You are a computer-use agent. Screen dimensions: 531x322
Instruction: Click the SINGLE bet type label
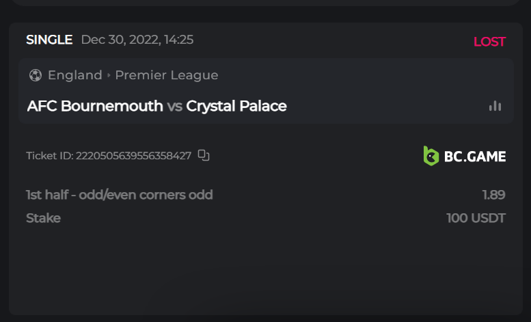point(49,40)
